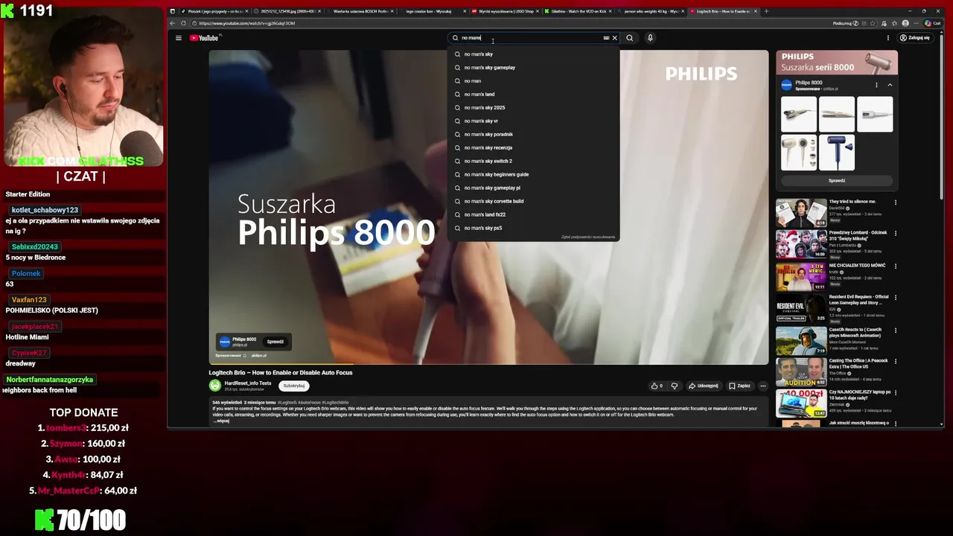953x536 pixels.
Task: Choose the "no man's land" suggestion
Action: click(533, 95)
